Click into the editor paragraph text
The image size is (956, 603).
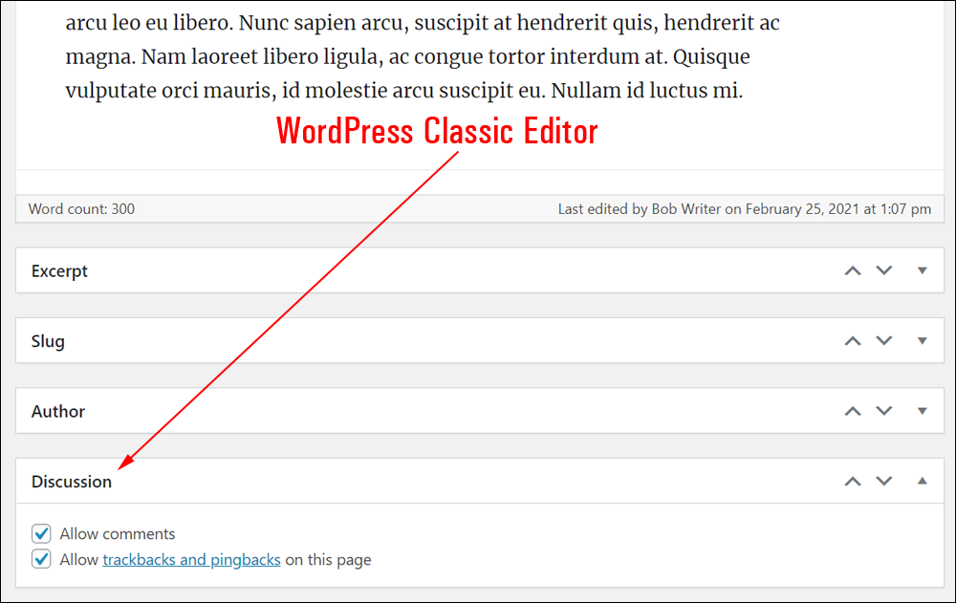point(422,56)
